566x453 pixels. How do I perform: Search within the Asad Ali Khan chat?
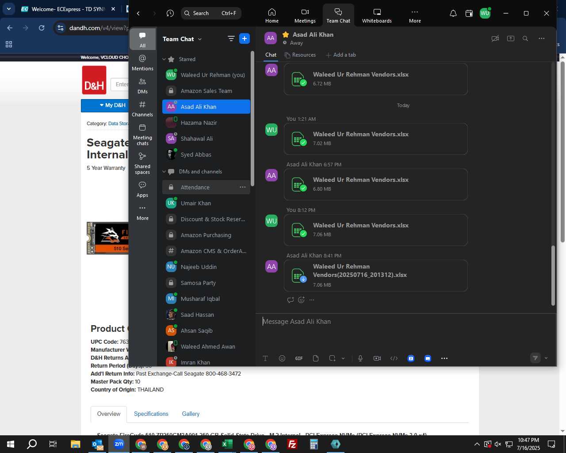click(525, 38)
